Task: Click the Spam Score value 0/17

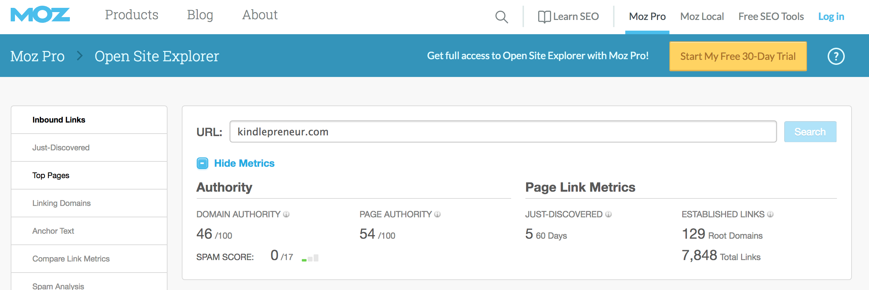Action: coord(282,255)
